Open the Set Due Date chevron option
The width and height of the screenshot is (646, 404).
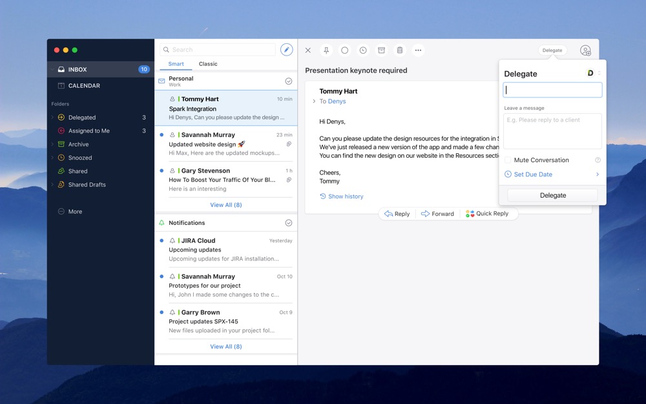pyautogui.click(x=597, y=175)
